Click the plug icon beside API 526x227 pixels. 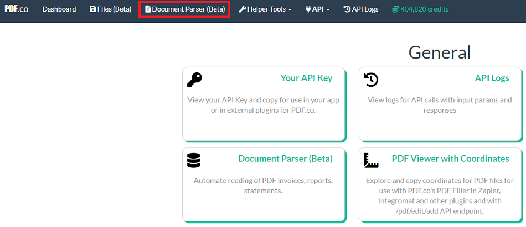pos(308,9)
